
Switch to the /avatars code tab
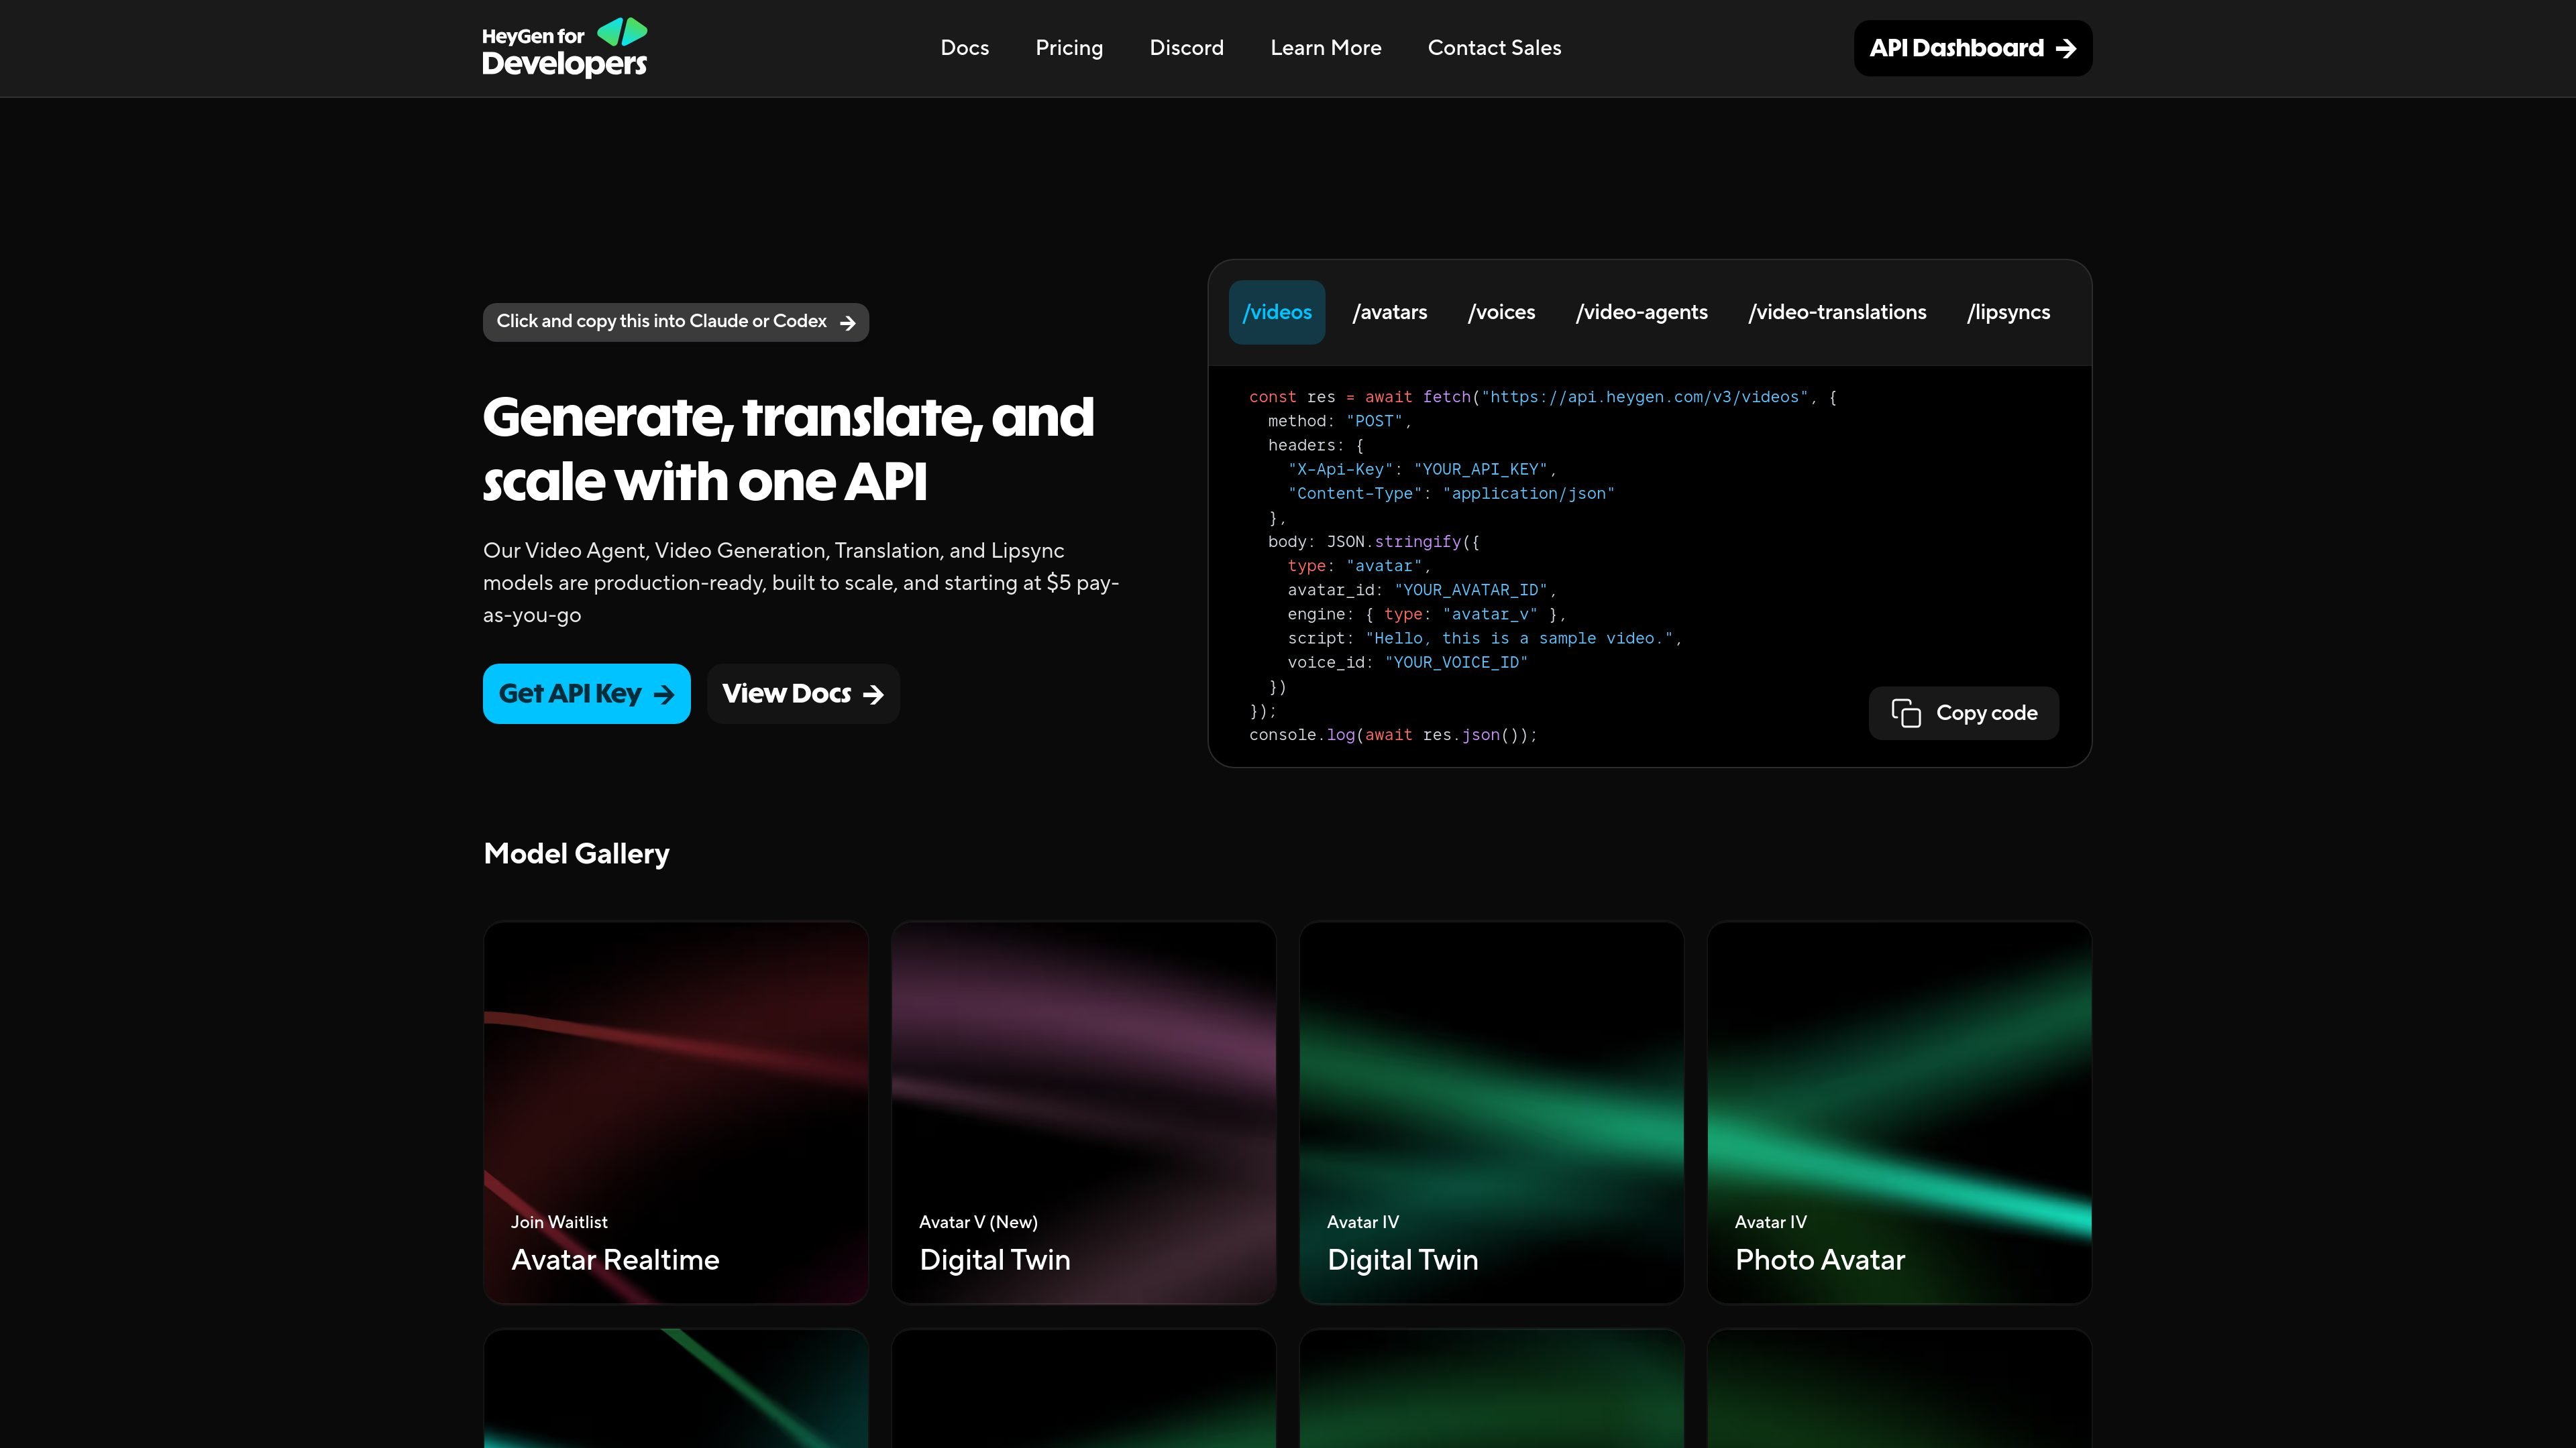point(1389,312)
